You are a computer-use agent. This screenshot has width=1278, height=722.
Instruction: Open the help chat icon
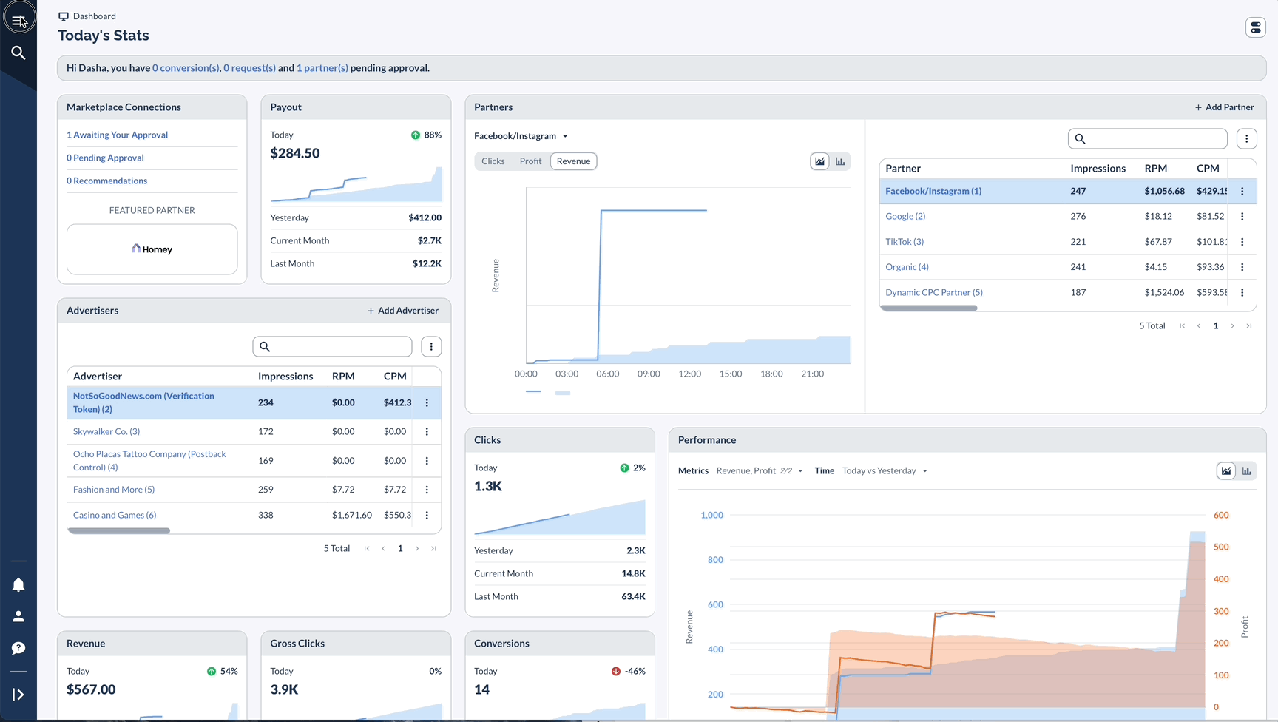pyautogui.click(x=18, y=648)
